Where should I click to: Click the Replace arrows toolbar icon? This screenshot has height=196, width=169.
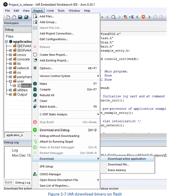click(x=125, y=17)
